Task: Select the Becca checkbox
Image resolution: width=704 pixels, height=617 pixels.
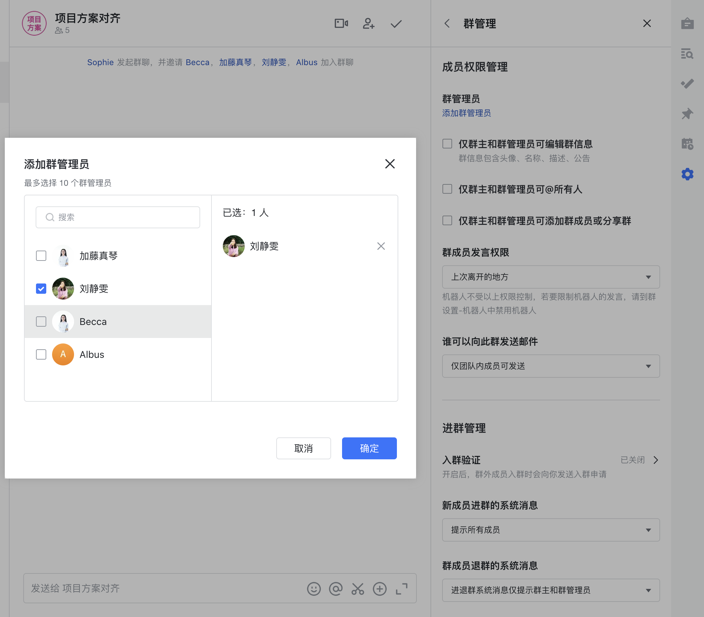Action: click(x=41, y=322)
